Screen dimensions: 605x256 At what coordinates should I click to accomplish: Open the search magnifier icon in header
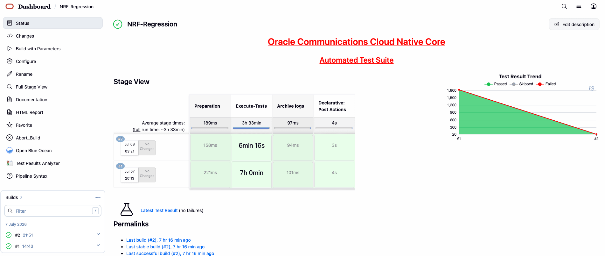(x=564, y=6)
